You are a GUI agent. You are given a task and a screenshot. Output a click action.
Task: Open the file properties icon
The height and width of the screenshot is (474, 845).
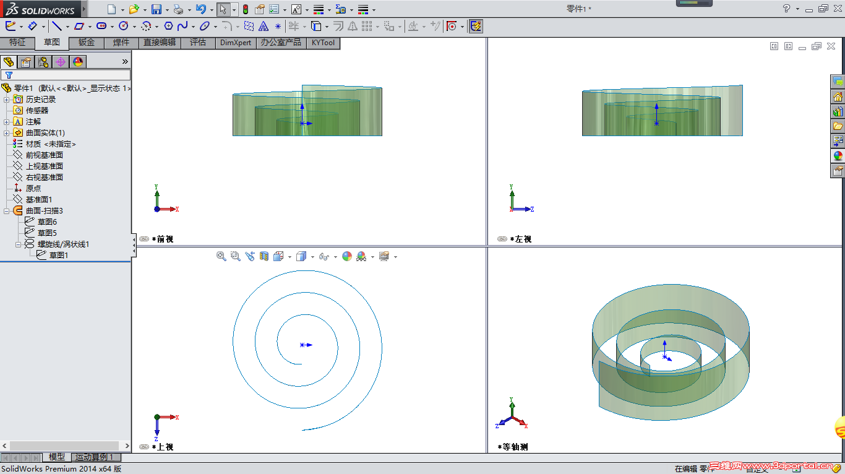click(260, 9)
